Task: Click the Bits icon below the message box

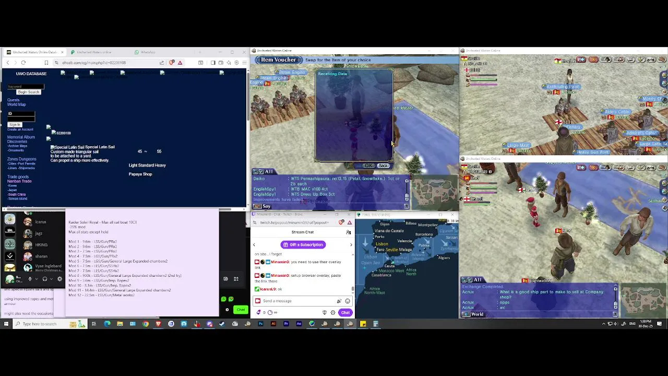Action: point(258,312)
